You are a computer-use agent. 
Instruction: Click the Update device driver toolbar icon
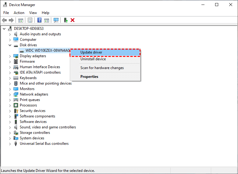point(66,20)
